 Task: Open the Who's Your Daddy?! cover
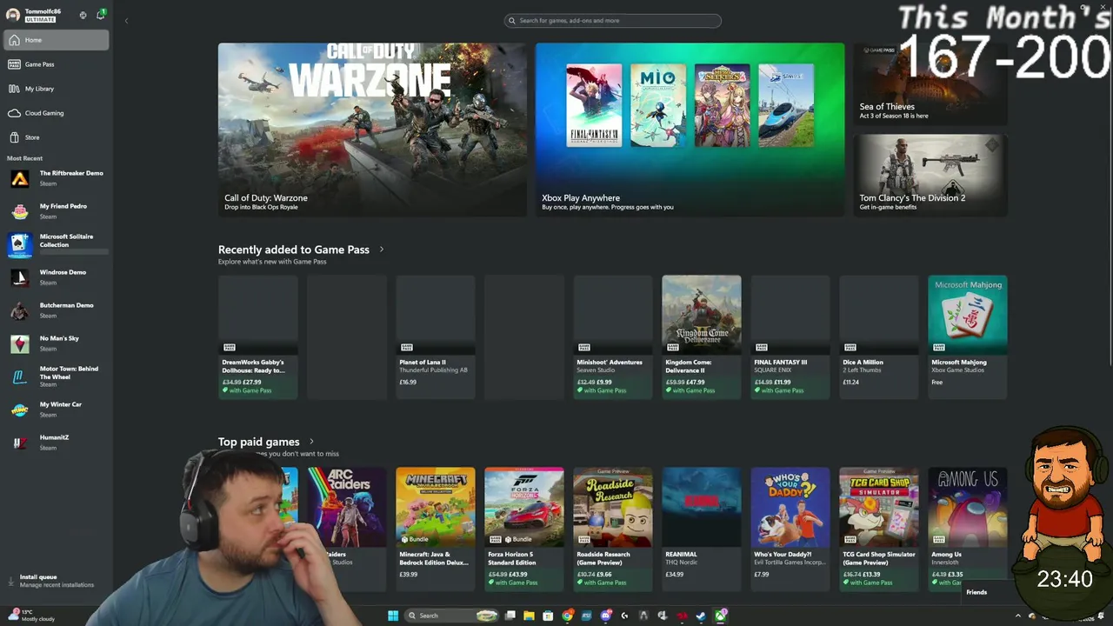(790, 507)
